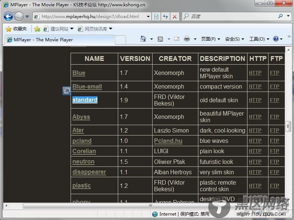Click the 'Oliwier Ptak' creator cell
The height and width of the screenshot is (220, 294).
(x=175, y=162)
